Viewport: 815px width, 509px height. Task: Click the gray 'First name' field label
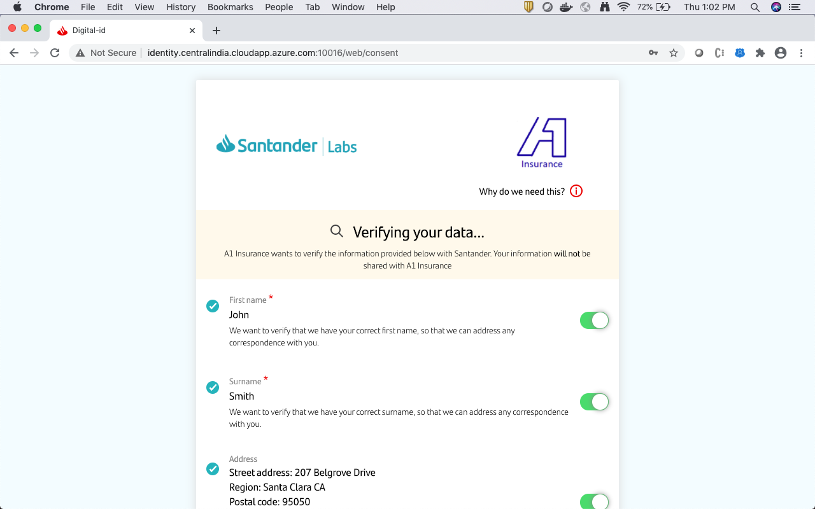click(x=248, y=300)
